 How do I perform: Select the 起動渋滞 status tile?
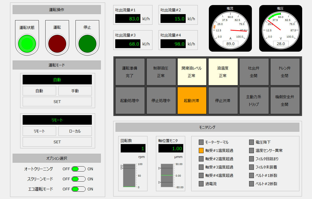(x=192, y=100)
